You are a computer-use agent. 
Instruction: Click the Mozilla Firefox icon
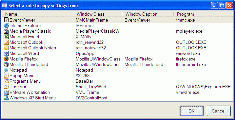6,59
